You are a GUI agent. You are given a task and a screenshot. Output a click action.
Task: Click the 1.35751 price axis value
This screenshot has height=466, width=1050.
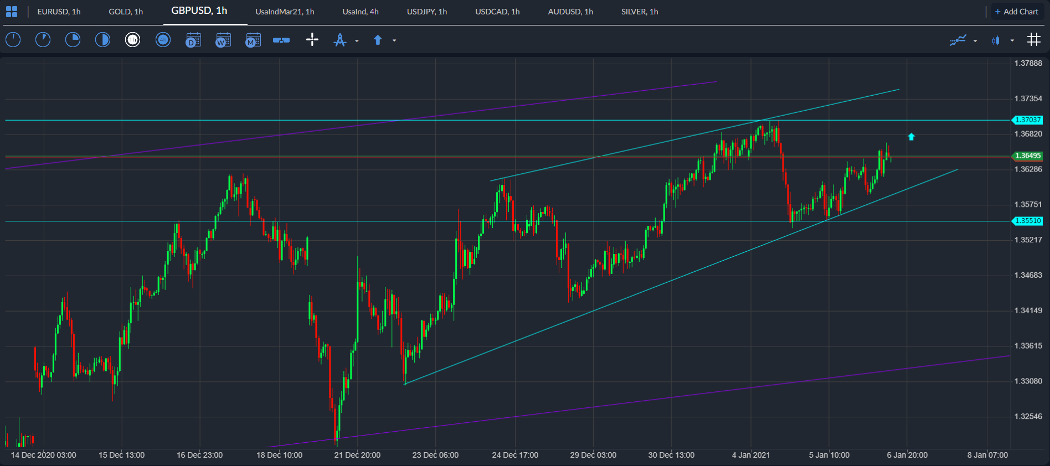click(x=1028, y=205)
